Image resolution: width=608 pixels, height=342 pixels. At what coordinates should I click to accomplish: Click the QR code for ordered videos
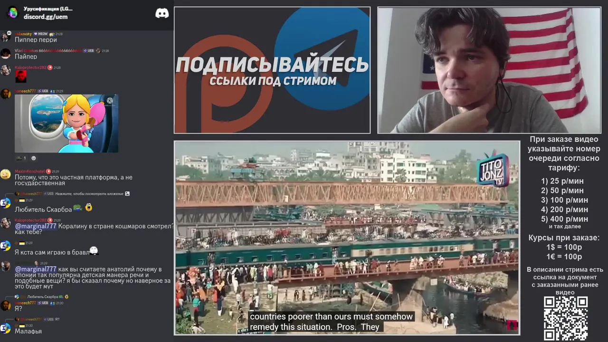tap(566, 318)
